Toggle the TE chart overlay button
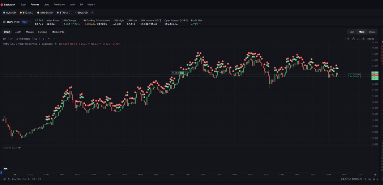The image size is (383, 185). coord(43,39)
